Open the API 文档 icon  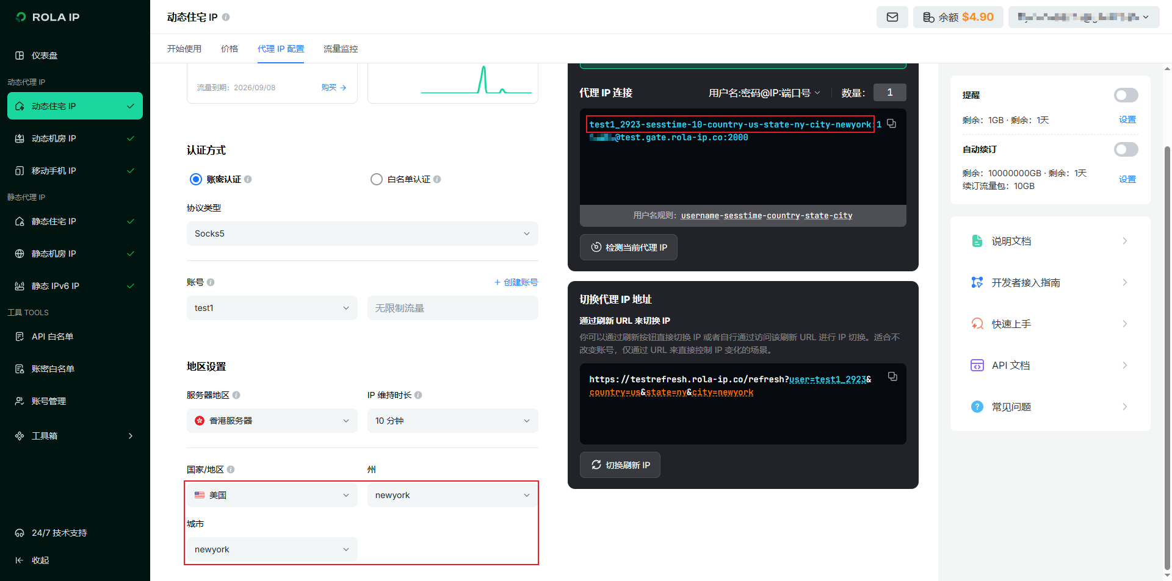(x=977, y=365)
